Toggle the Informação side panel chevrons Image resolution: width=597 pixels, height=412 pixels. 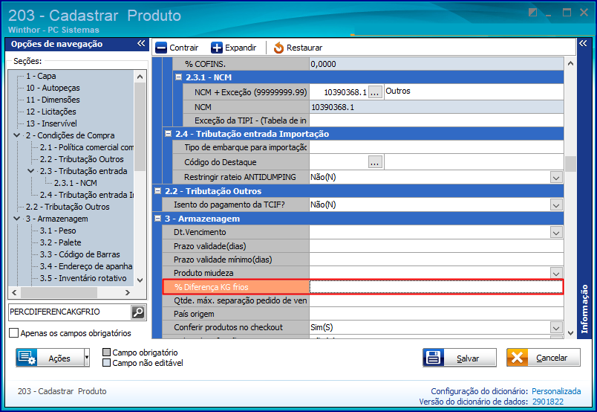583,43
